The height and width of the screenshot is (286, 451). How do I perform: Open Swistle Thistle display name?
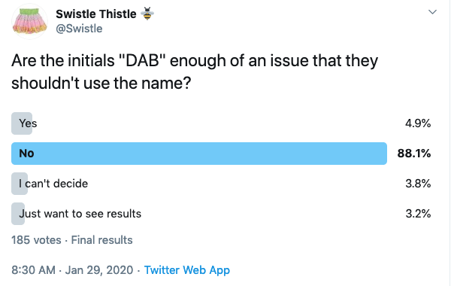95,14
